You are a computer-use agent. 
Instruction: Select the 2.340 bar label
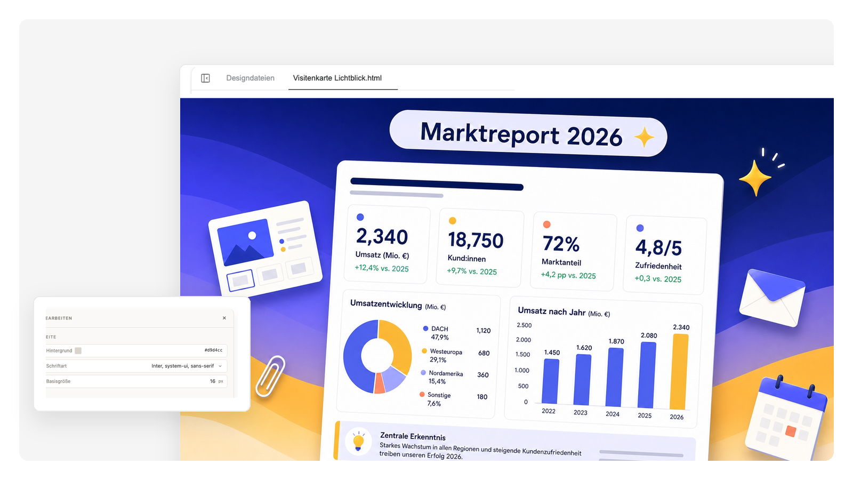pos(681,327)
